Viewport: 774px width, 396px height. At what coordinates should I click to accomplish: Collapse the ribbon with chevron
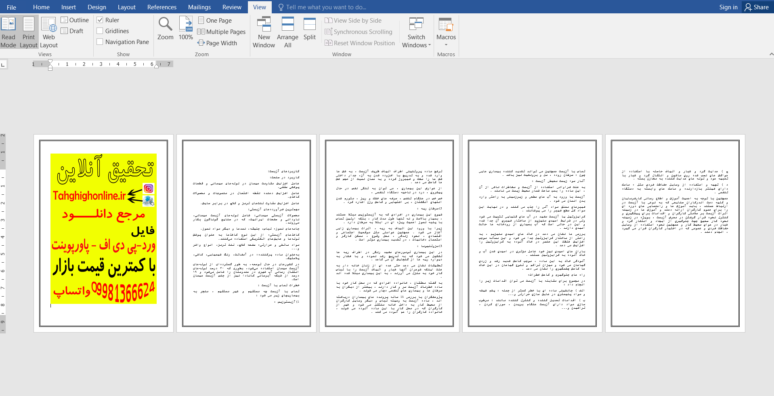click(x=771, y=54)
